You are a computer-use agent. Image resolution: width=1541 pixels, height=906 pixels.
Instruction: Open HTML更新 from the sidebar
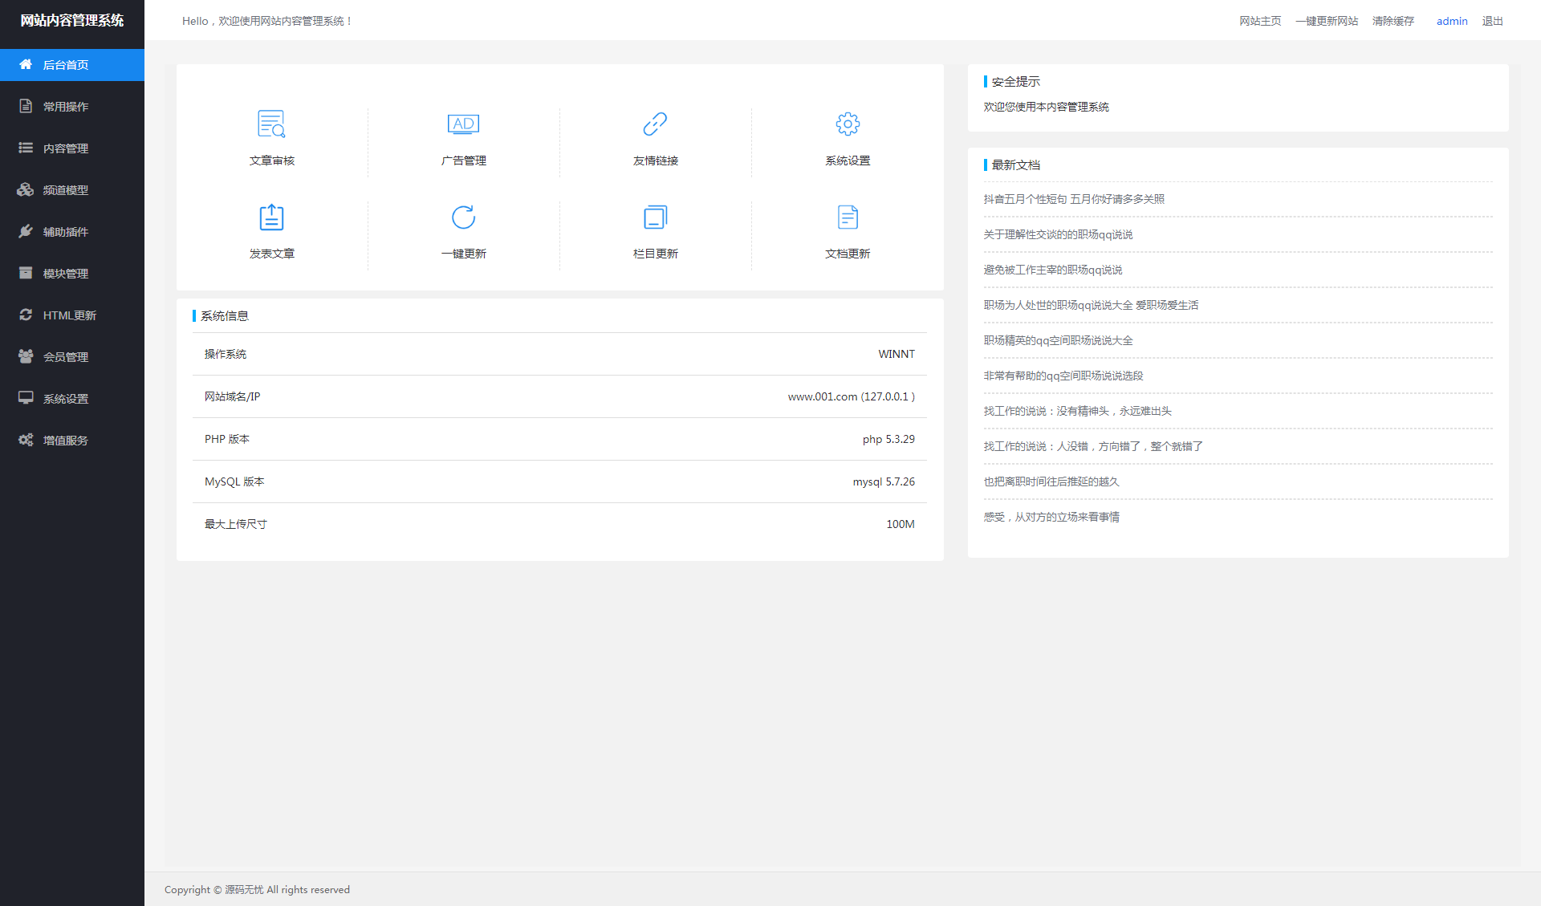[69, 315]
